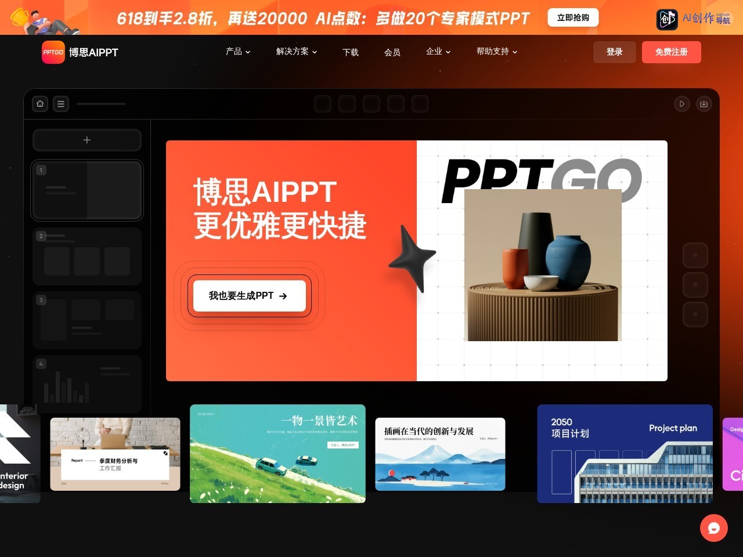Expand the 解决方案 menu
This screenshot has height=557, width=743.
point(297,52)
